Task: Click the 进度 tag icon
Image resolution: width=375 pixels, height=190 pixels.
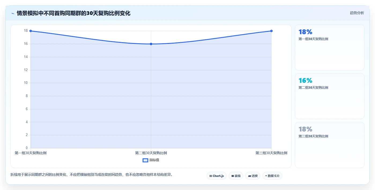Action: pyautogui.click(x=250, y=176)
